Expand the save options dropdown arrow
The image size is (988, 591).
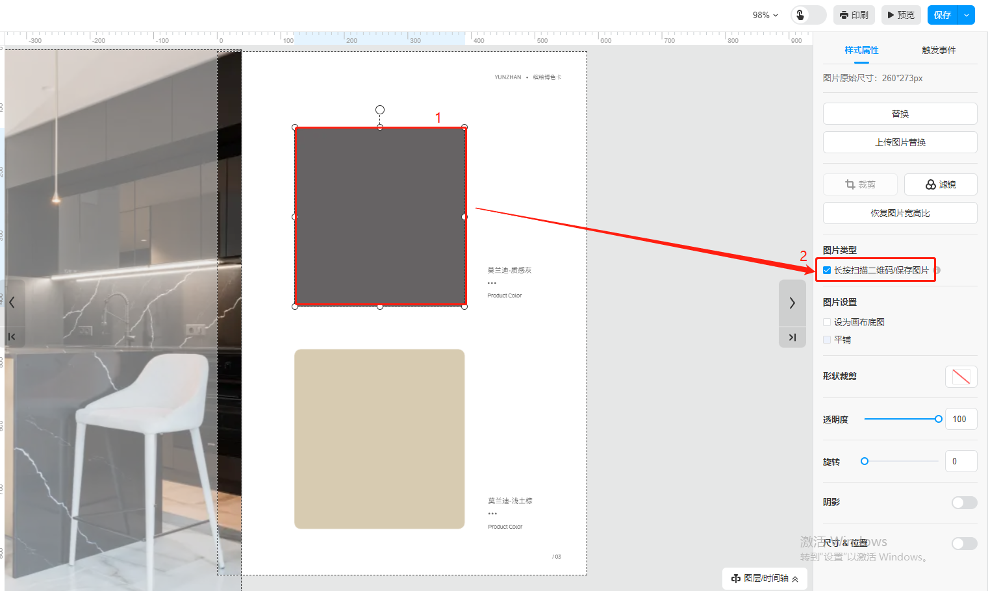pos(967,15)
